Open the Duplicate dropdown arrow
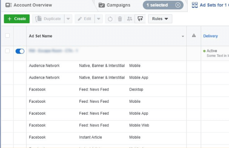 click(68, 19)
